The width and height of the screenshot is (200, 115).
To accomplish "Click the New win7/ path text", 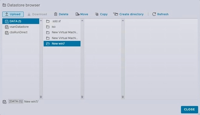I will (31, 102).
